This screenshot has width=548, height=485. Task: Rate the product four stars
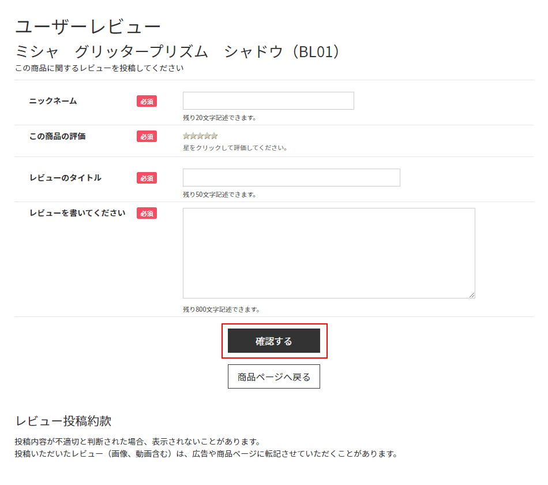tap(207, 136)
